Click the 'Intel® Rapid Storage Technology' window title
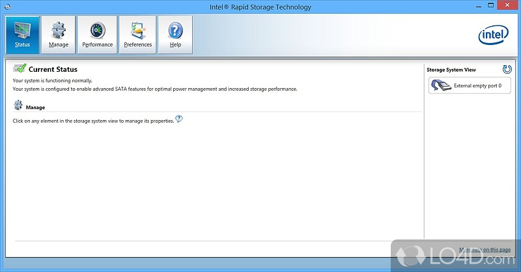This screenshot has width=521, height=272. tap(260, 7)
